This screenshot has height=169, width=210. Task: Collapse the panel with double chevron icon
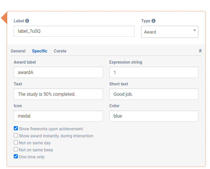[x=200, y=51]
